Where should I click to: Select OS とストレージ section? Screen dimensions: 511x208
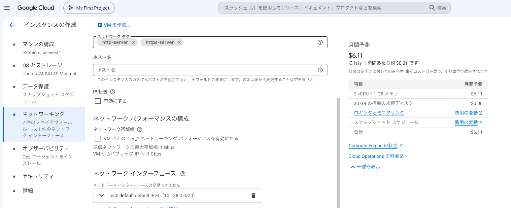click(44, 69)
